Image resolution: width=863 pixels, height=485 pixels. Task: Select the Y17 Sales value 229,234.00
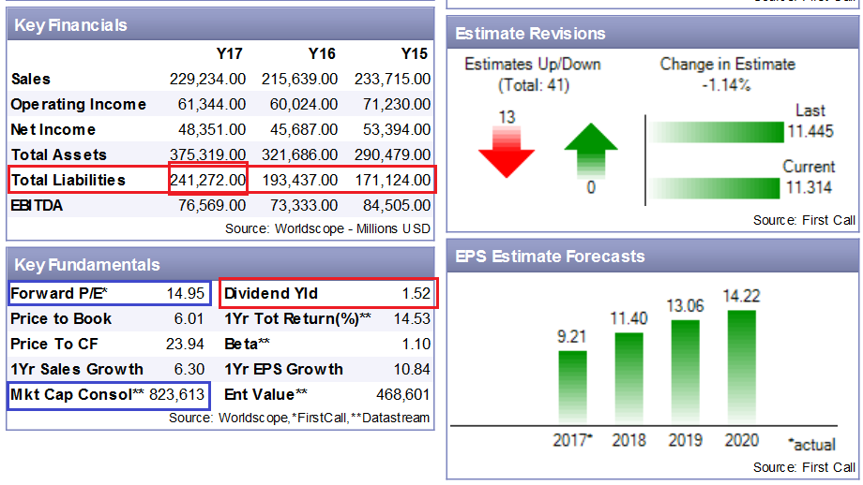[208, 80]
